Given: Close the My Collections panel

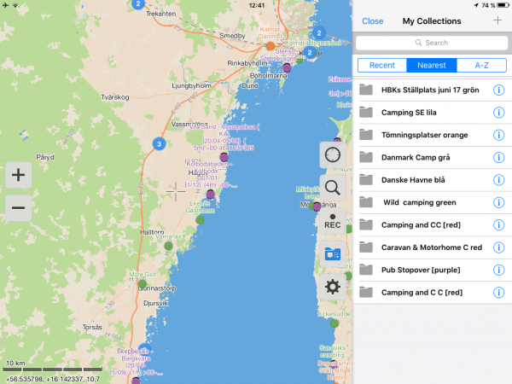Looking at the screenshot, I should pyautogui.click(x=373, y=20).
